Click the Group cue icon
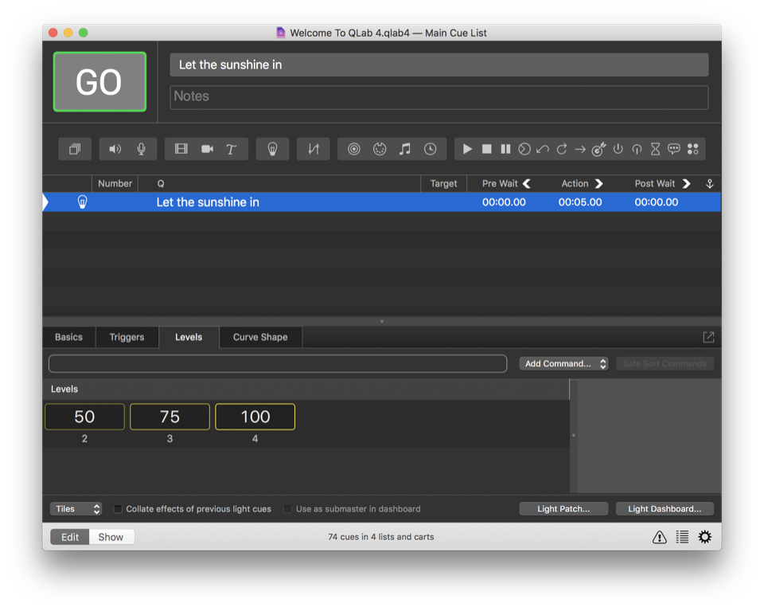Screen dimensions: 764x611 coord(75,149)
